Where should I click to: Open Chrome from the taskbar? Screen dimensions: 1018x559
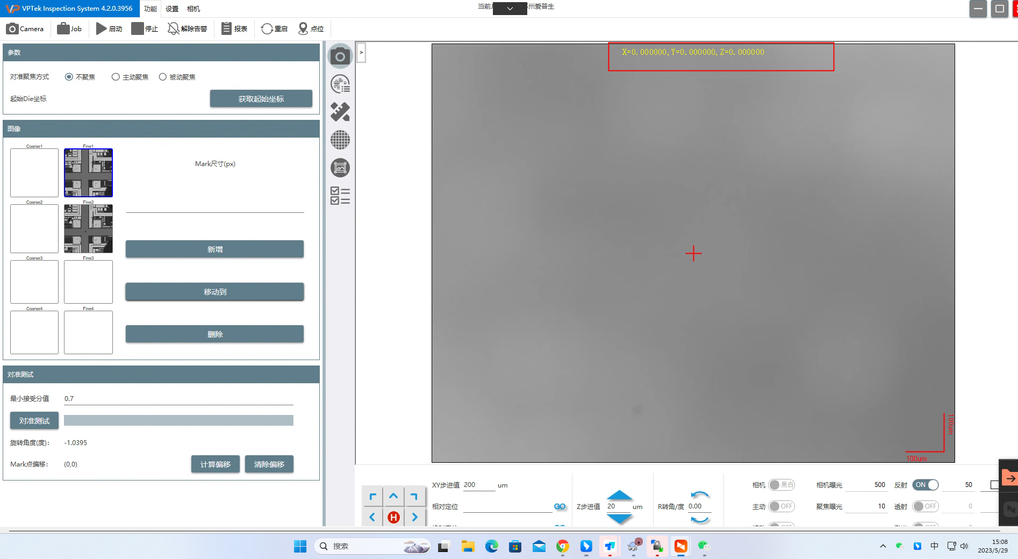[x=562, y=546]
